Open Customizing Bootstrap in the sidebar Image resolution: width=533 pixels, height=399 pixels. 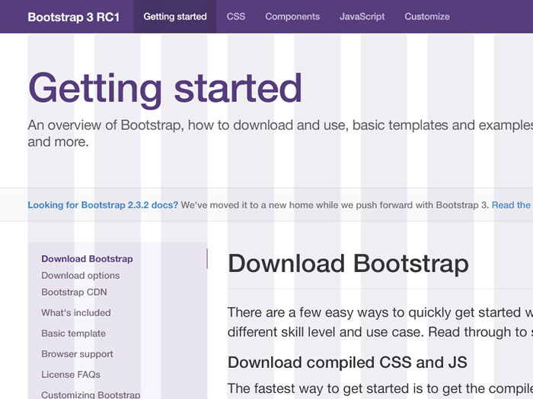(x=91, y=394)
